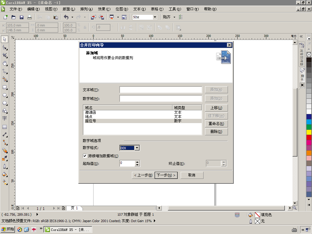This screenshot has height=234, width=312.
Task: Pick the red color swatch in palette
Action: pos(309,137)
